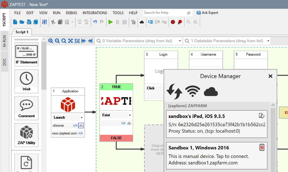
Task: Close the Device Manager panel
Action: coord(270,76)
